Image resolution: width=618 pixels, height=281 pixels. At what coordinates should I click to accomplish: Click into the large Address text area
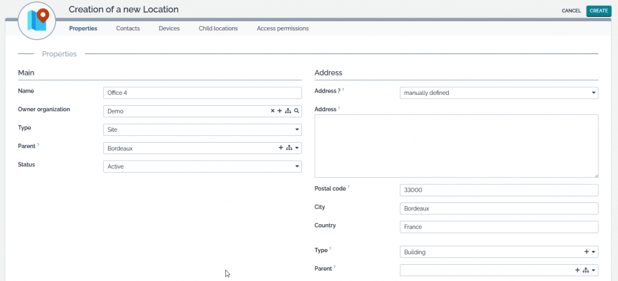click(457, 146)
